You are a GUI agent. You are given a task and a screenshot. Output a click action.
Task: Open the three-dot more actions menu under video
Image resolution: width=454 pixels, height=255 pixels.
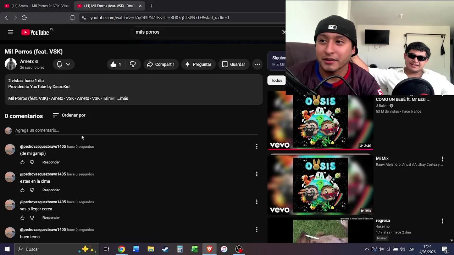coord(258,64)
